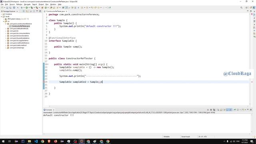Maximize the editor area
The image size is (256, 144).
point(251,11)
